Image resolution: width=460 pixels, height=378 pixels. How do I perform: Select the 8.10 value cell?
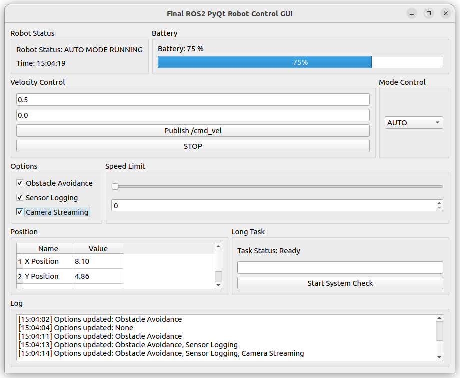tap(98, 261)
